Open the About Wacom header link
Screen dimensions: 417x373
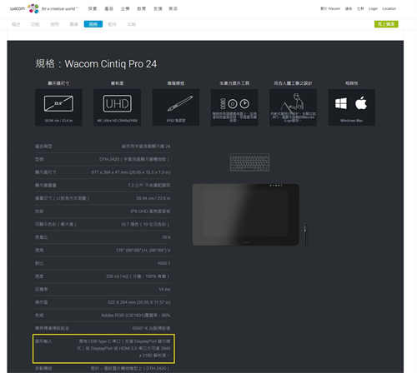coord(330,8)
